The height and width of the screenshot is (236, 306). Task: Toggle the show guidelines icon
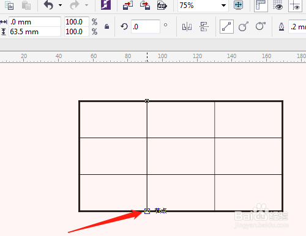coord(295,6)
